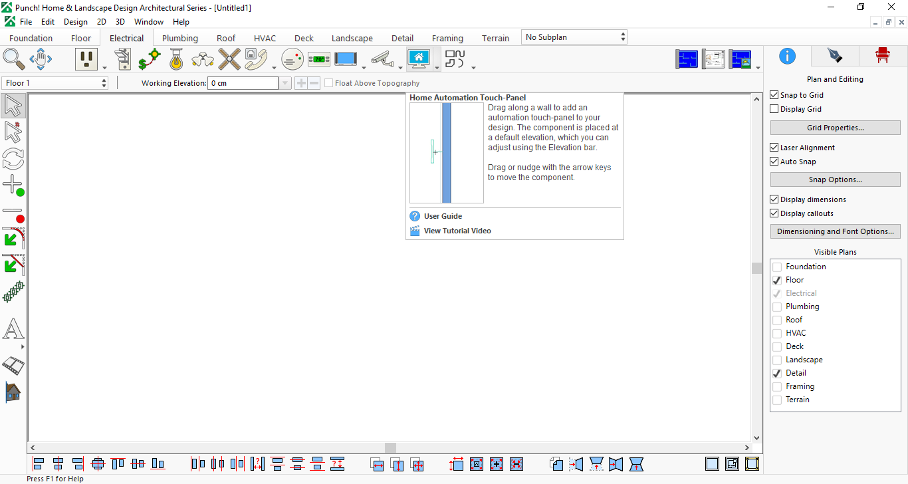Select the smoke detector tool
This screenshot has height=484, width=908.
pos(292,59)
